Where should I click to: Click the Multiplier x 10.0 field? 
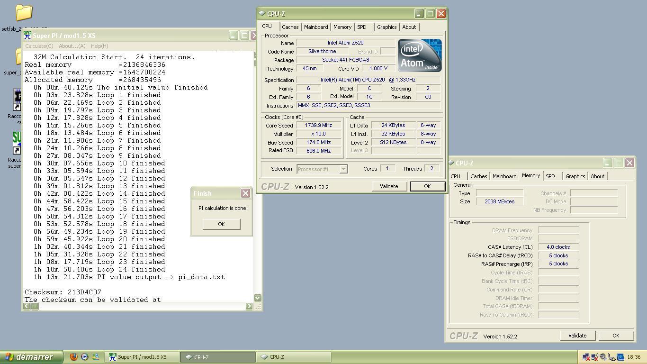319,134
